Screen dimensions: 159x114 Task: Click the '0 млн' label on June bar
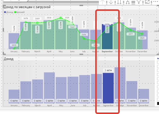(x=73, y=101)
